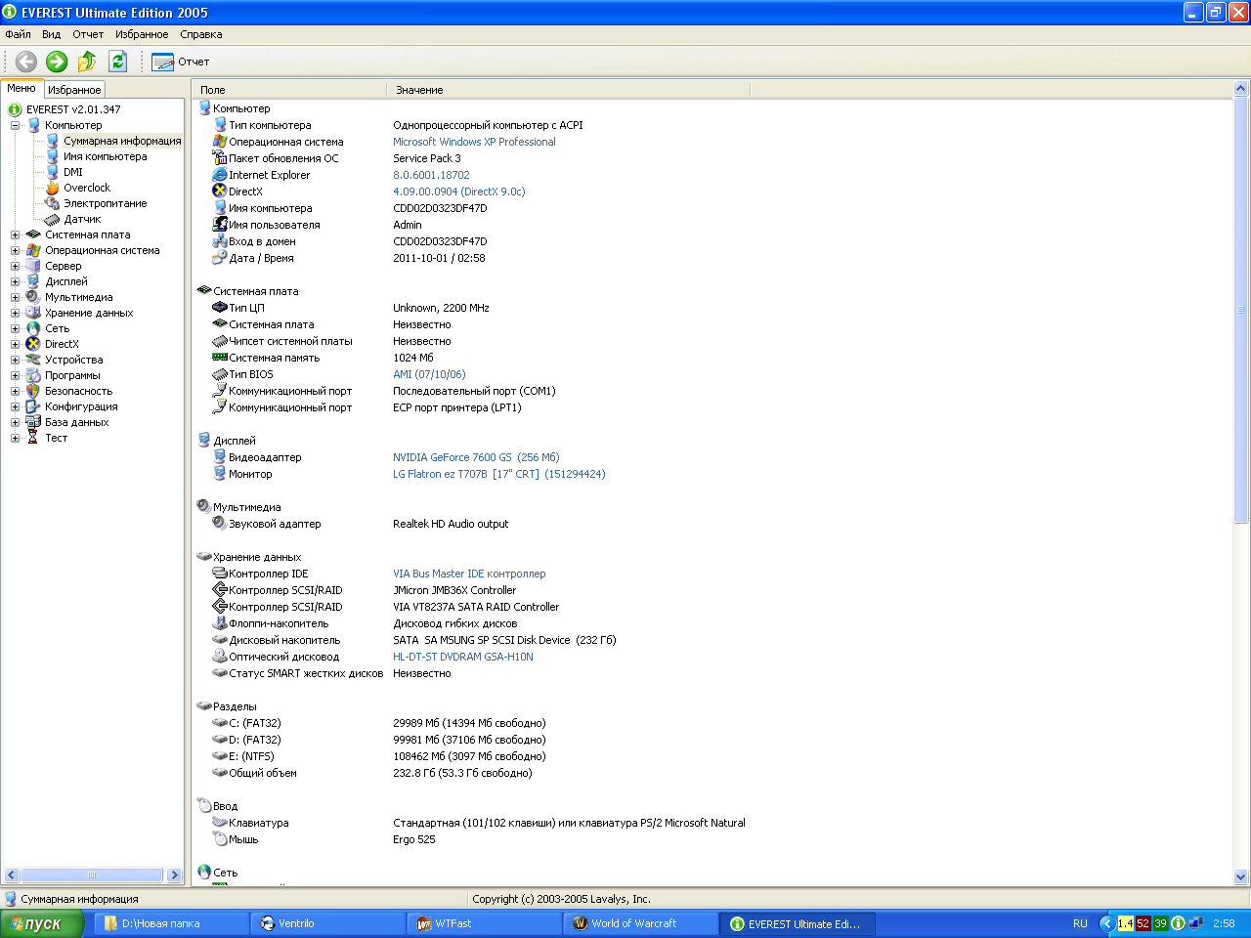Screen dimensions: 1251x938
Task: Expand the Мультимедиа tree node
Action: click(x=15, y=297)
